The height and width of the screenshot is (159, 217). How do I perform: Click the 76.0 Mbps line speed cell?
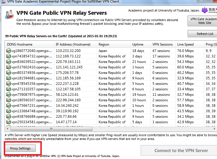(x=186, y=51)
